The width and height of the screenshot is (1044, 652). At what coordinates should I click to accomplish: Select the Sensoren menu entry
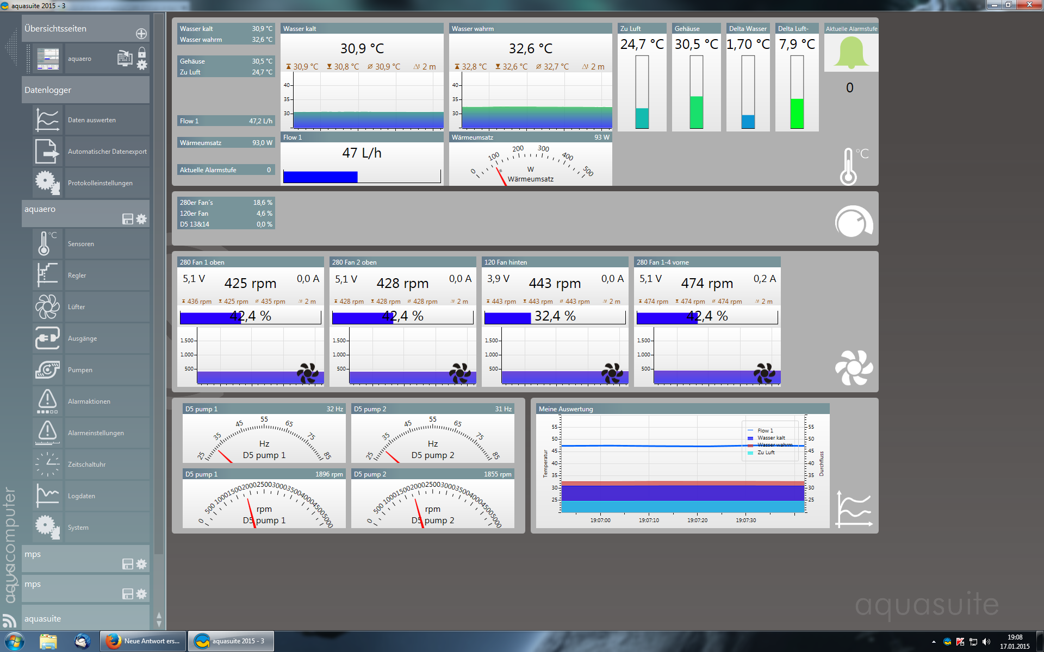click(80, 244)
